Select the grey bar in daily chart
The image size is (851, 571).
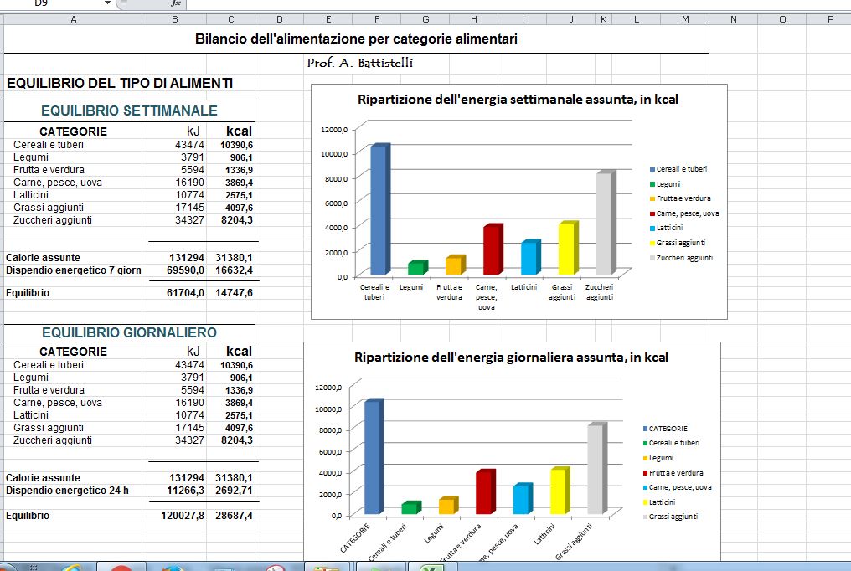point(597,469)
